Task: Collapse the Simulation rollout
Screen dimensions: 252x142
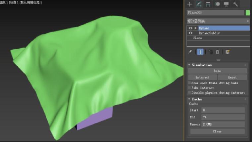Action: click(x=189, y=65)
